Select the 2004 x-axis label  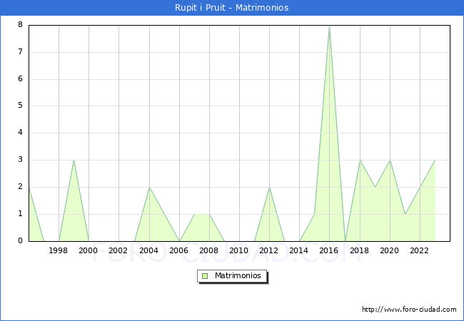(148, 250)
